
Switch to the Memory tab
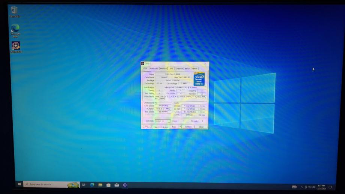click(163, 68)
